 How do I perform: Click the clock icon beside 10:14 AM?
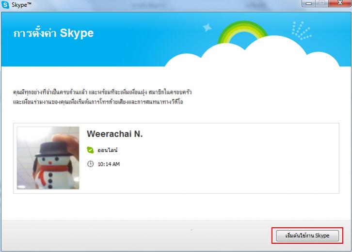pyautogui.click(x=90, y=164)
